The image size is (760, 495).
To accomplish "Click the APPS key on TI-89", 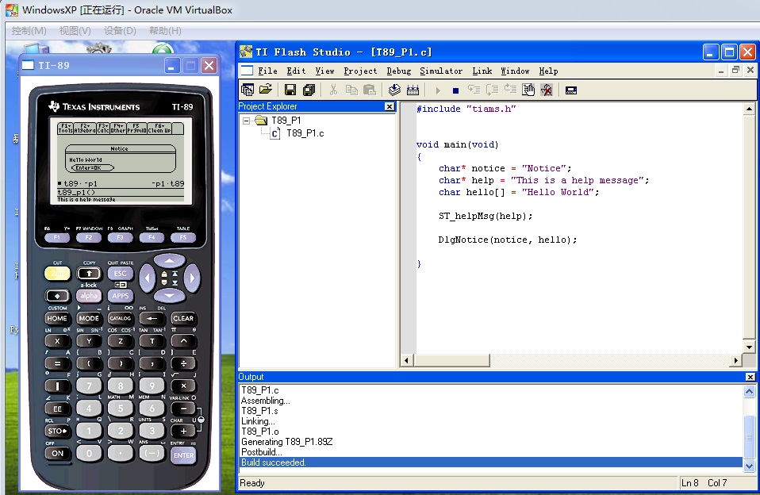I will [121, 296].
